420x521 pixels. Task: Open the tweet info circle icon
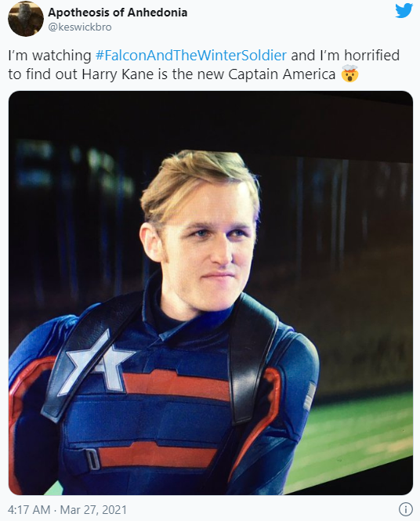tap(405, 509)
